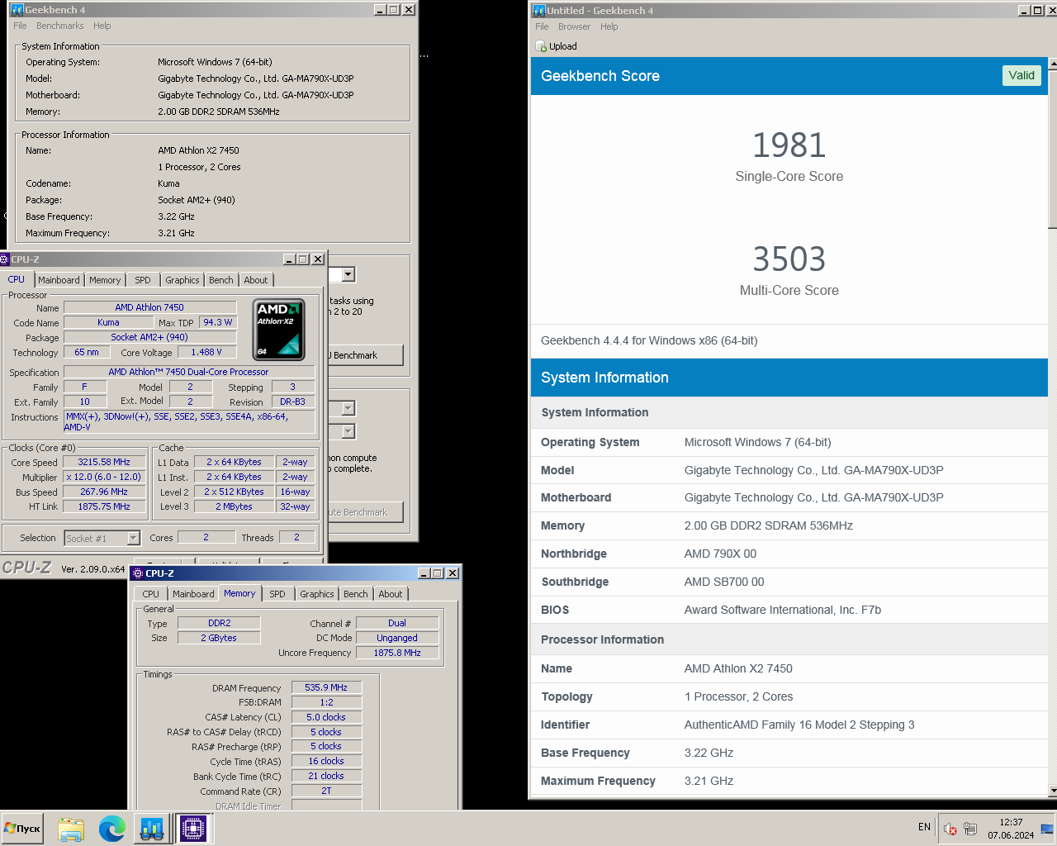Open Help menu in Geekbench 4 system window
Viewport: 1057px width, 846px height.
click(x=102, y=26)
